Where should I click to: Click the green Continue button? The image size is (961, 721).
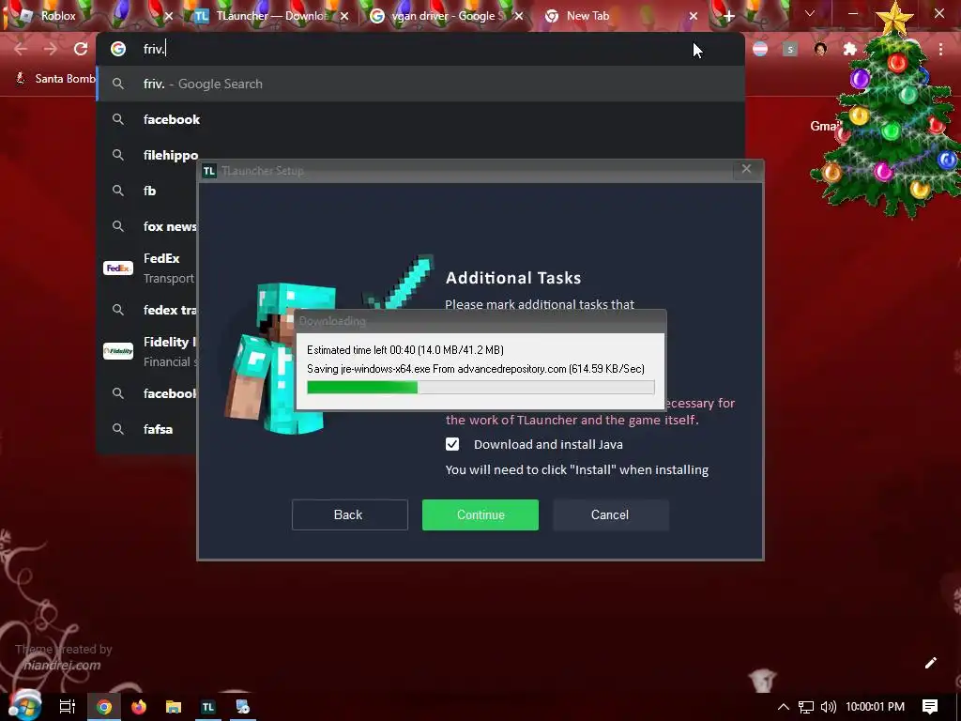(x=480, y=514)
